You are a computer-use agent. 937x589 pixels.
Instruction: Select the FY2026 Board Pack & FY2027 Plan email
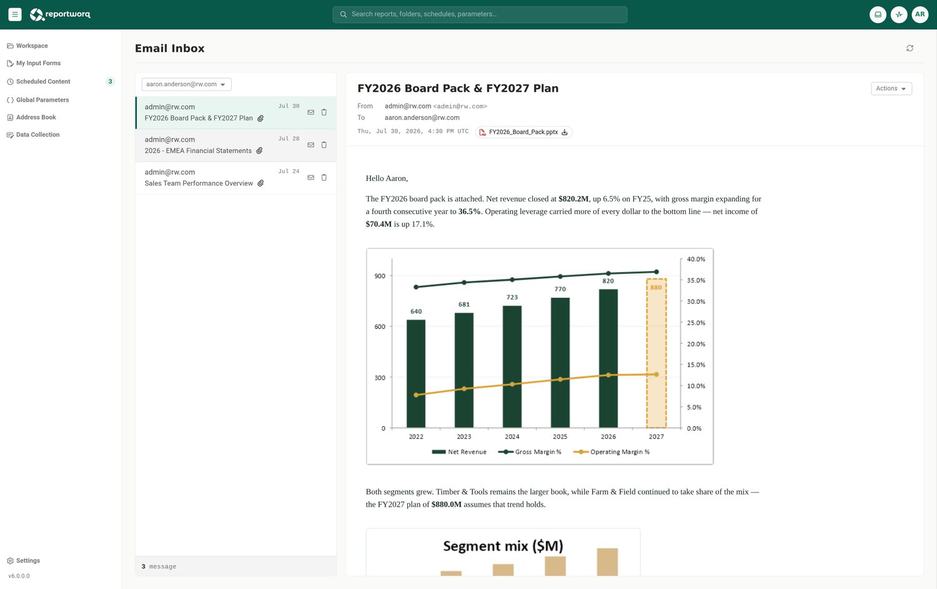coord(235,112)
